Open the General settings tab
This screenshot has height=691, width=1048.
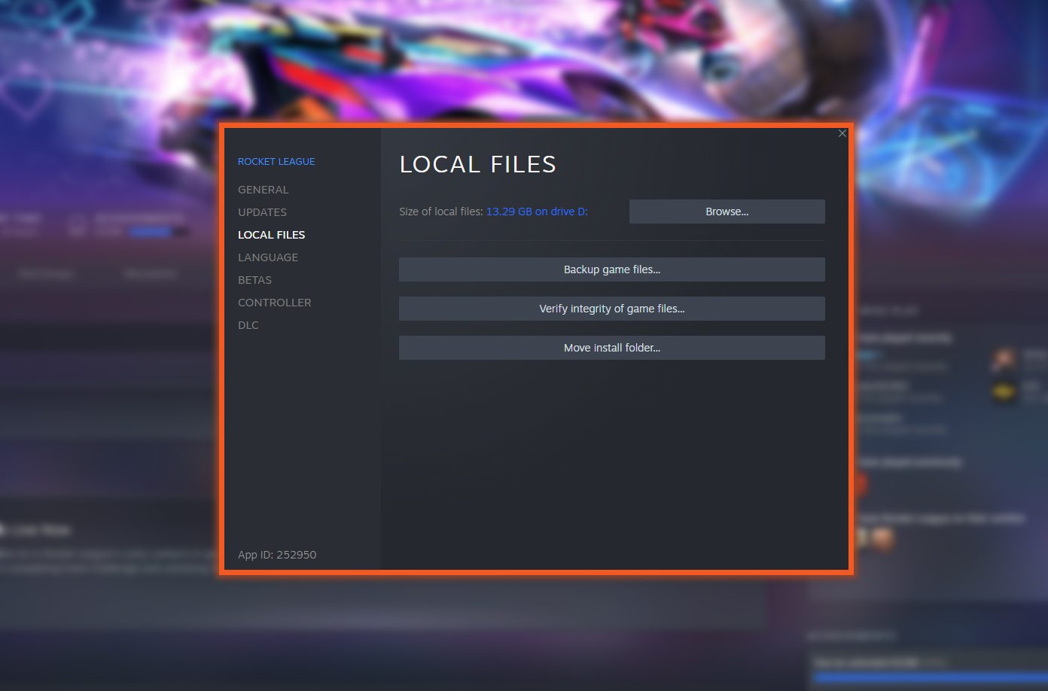pos(263,190)
